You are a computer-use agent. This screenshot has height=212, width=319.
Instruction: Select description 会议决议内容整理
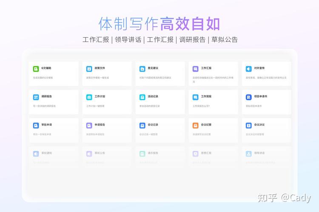point(255,134)
